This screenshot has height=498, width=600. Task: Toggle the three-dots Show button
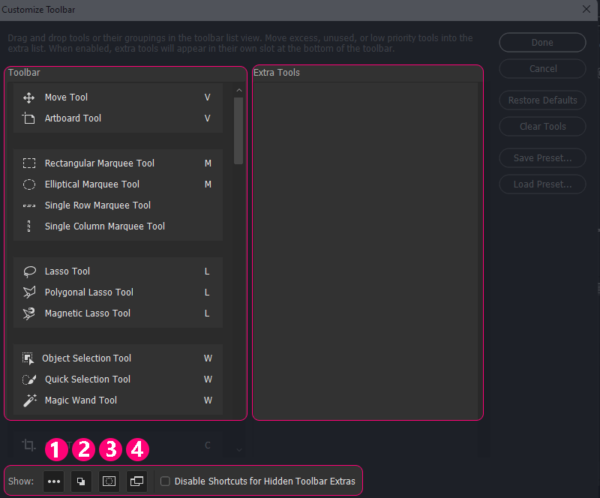54,481
